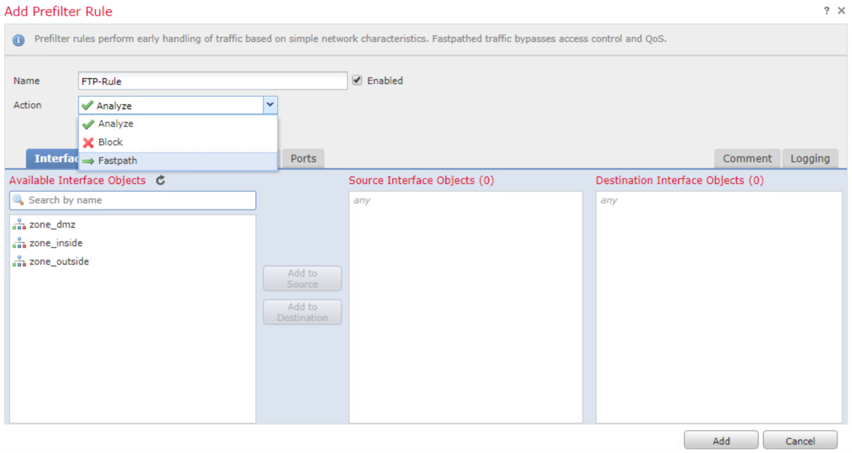Click the red X Block icon
This screenshot has height=453, width=852.
pos(88,142)
